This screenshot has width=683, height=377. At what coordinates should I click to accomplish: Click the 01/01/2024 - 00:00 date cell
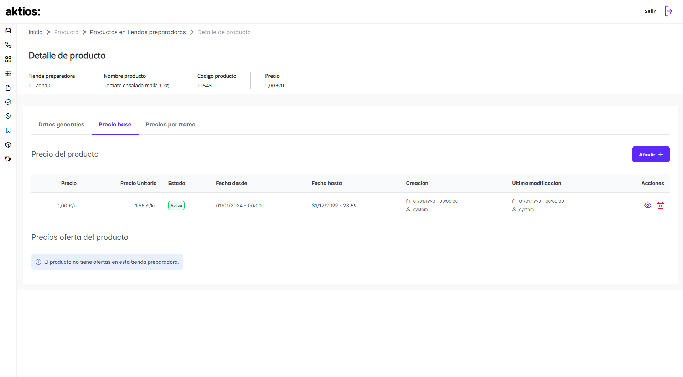[239, 206]
